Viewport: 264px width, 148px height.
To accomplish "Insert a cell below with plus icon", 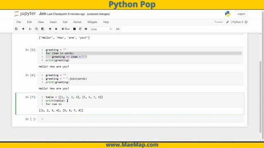I will (x=23, y=29).
